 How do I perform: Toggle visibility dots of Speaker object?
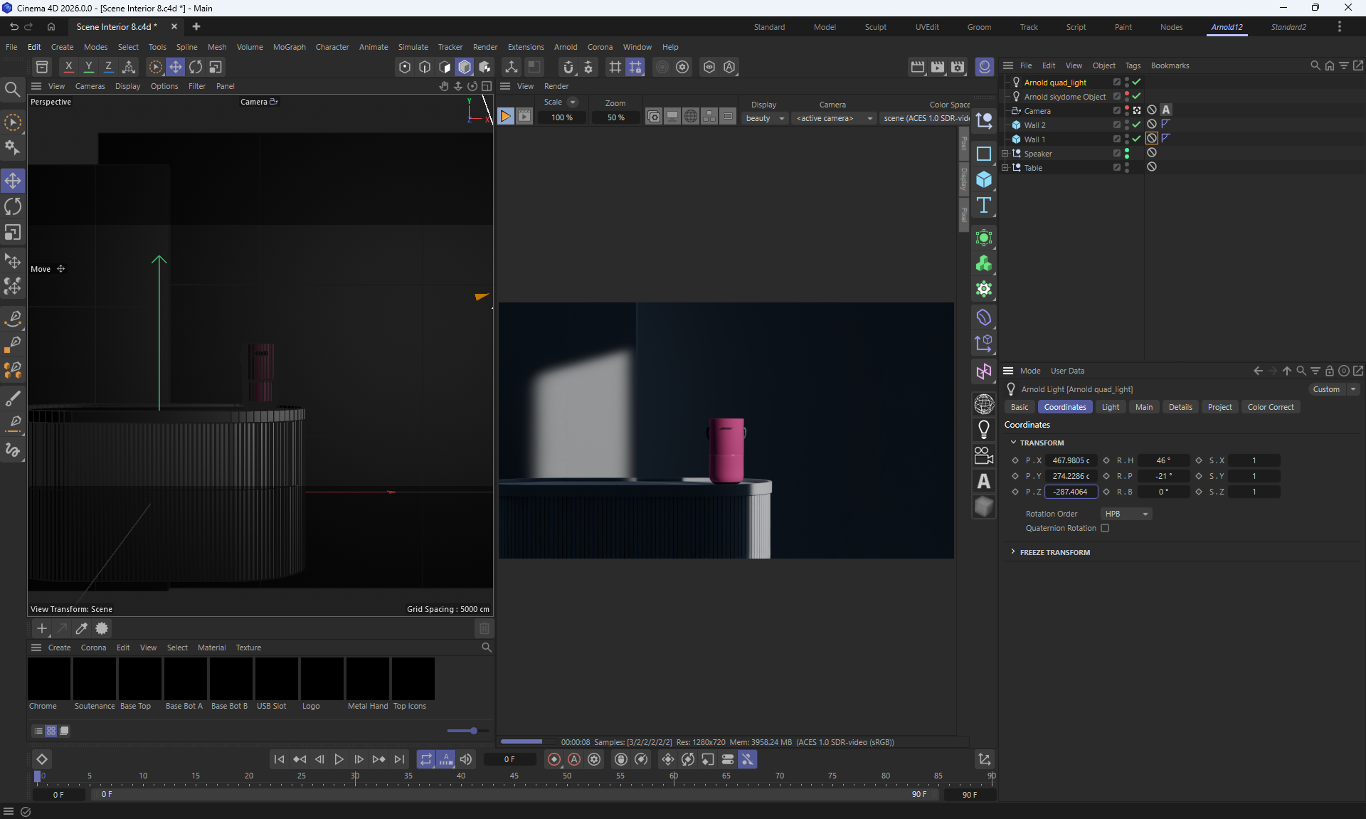click(1127, 153)
